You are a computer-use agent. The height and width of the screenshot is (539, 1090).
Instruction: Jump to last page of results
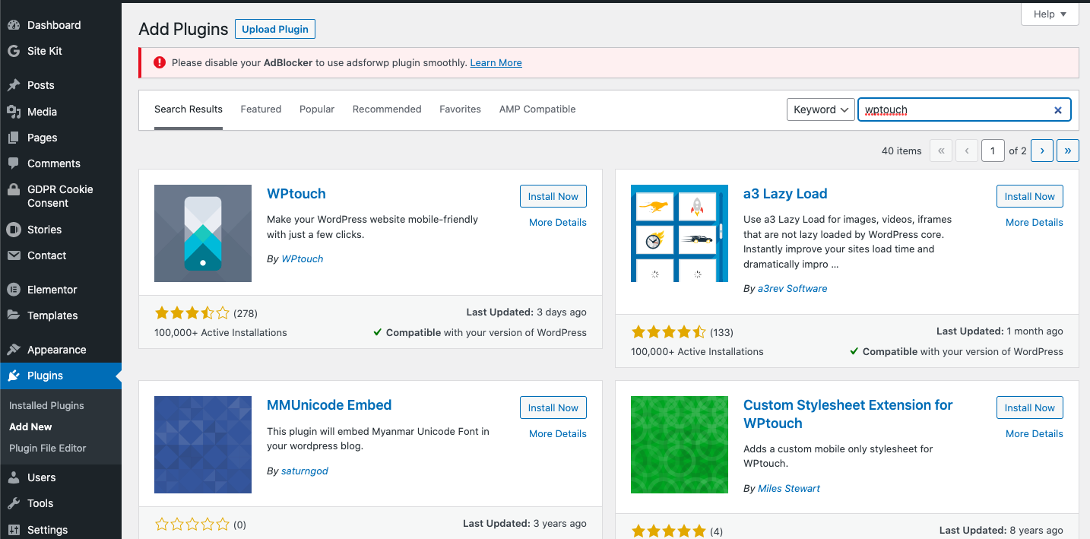[x=1068, y=151]
